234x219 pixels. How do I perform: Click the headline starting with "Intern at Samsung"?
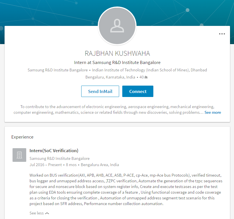117,62
